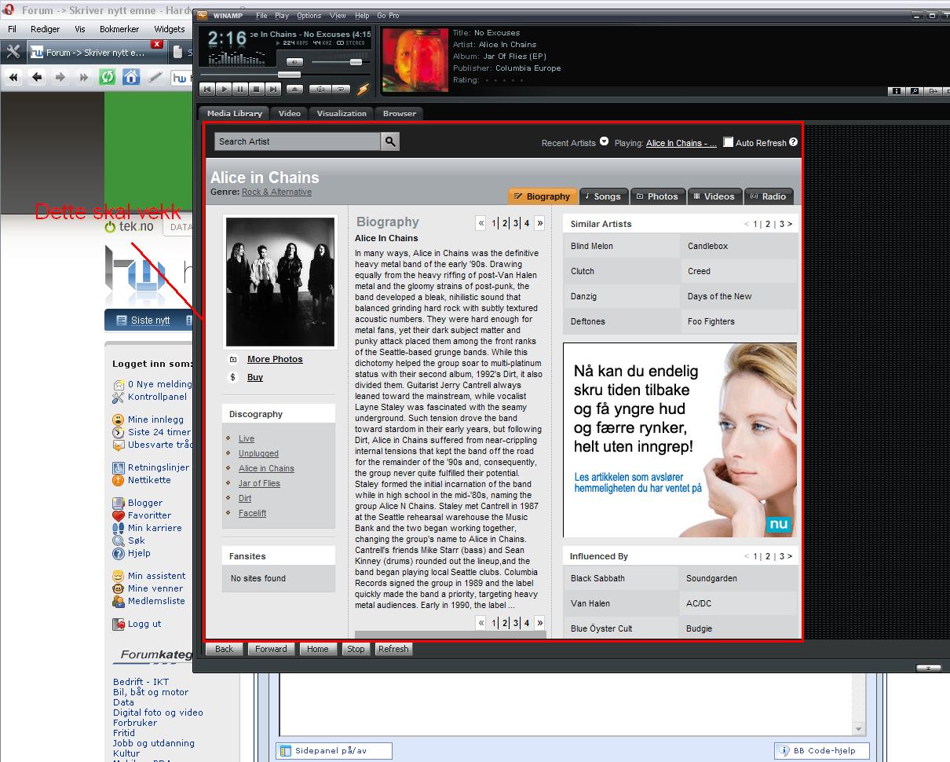Toggle repeat mode in Winamp
The width and height of the screenshot is (950, 762).
pos(341,90)
